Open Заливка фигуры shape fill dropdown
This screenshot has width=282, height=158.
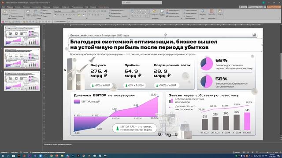pos(173,11)
